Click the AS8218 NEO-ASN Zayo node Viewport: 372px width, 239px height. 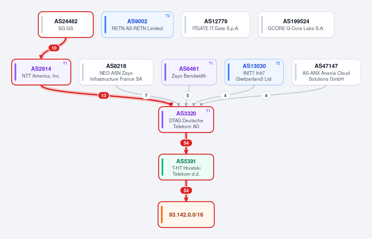[116, 72]
